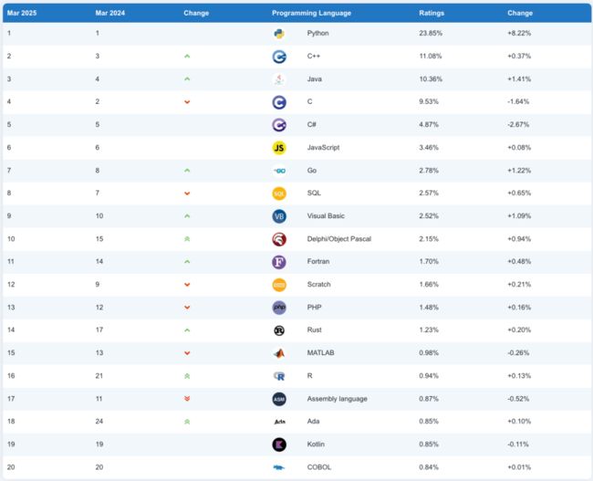Click the Assembly language ASM icon
Viewport: 593px width, 481px height.
click(279, 399)
